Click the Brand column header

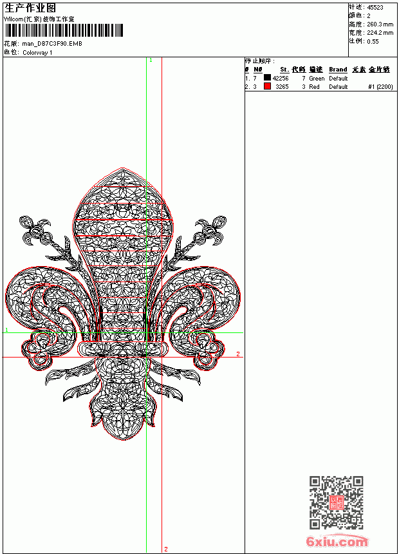click(338, 70)
